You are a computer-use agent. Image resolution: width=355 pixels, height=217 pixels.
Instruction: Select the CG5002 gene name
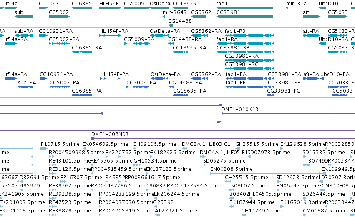(59, 12)
